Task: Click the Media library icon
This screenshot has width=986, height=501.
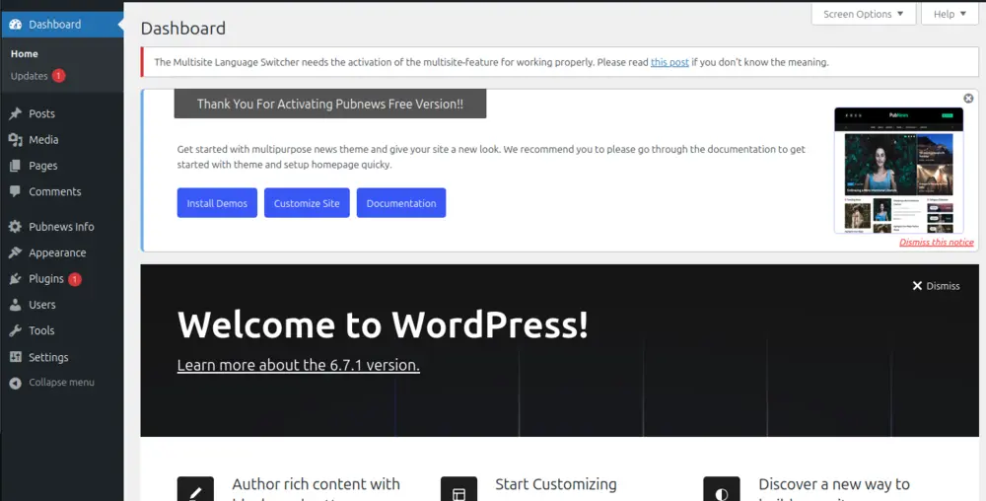Action: (15, 140)
